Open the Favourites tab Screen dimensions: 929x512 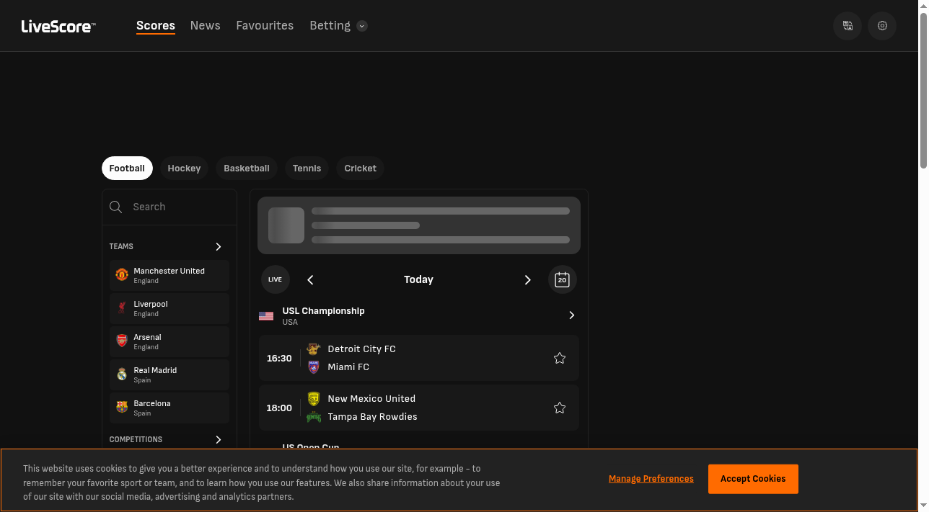coord(265,25)
